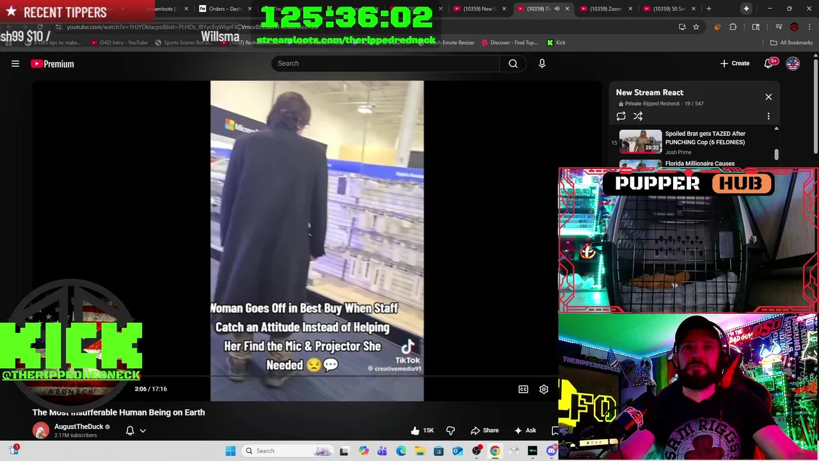Open Spoiled Brat gets TAZED video title
The height and width of the screenshot is (461, 819).
pyautogui.click(x=705, y=138)
